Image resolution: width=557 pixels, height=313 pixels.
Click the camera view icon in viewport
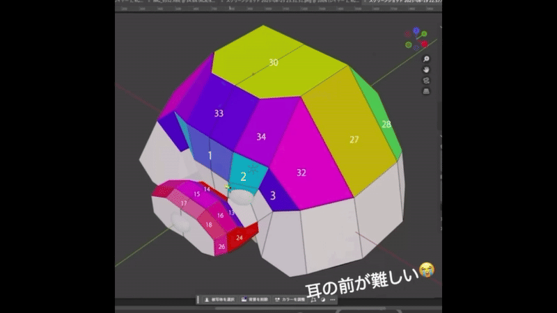click(426, 81)
